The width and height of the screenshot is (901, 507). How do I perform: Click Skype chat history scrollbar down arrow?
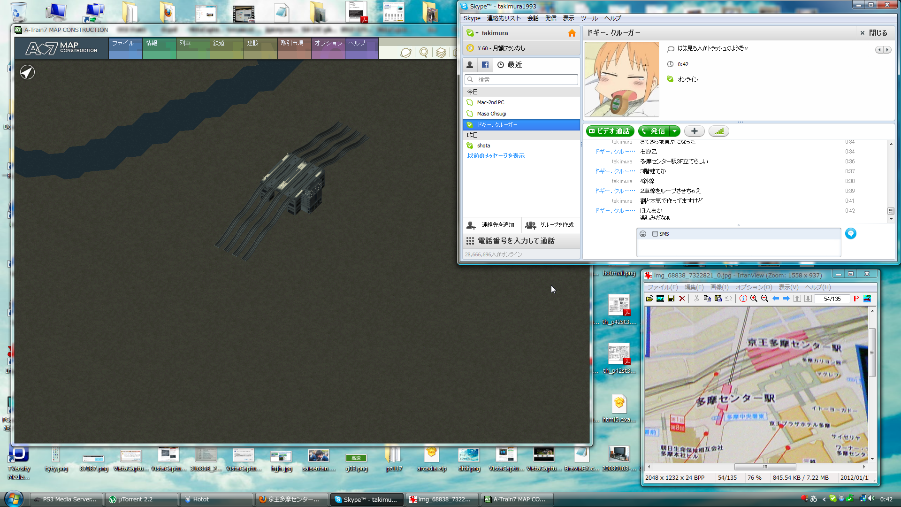(891, 219)
